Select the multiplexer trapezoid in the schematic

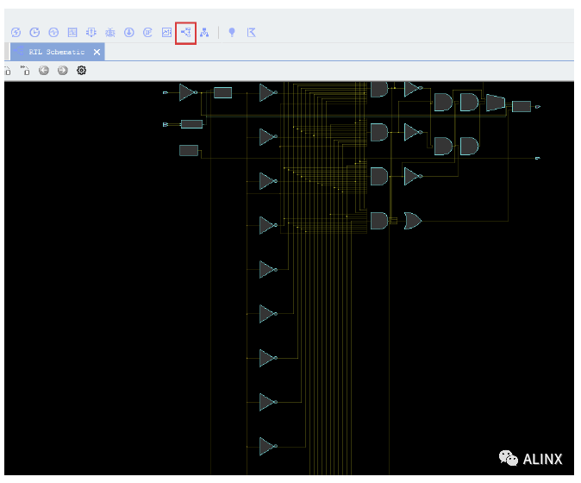(496, 103)
